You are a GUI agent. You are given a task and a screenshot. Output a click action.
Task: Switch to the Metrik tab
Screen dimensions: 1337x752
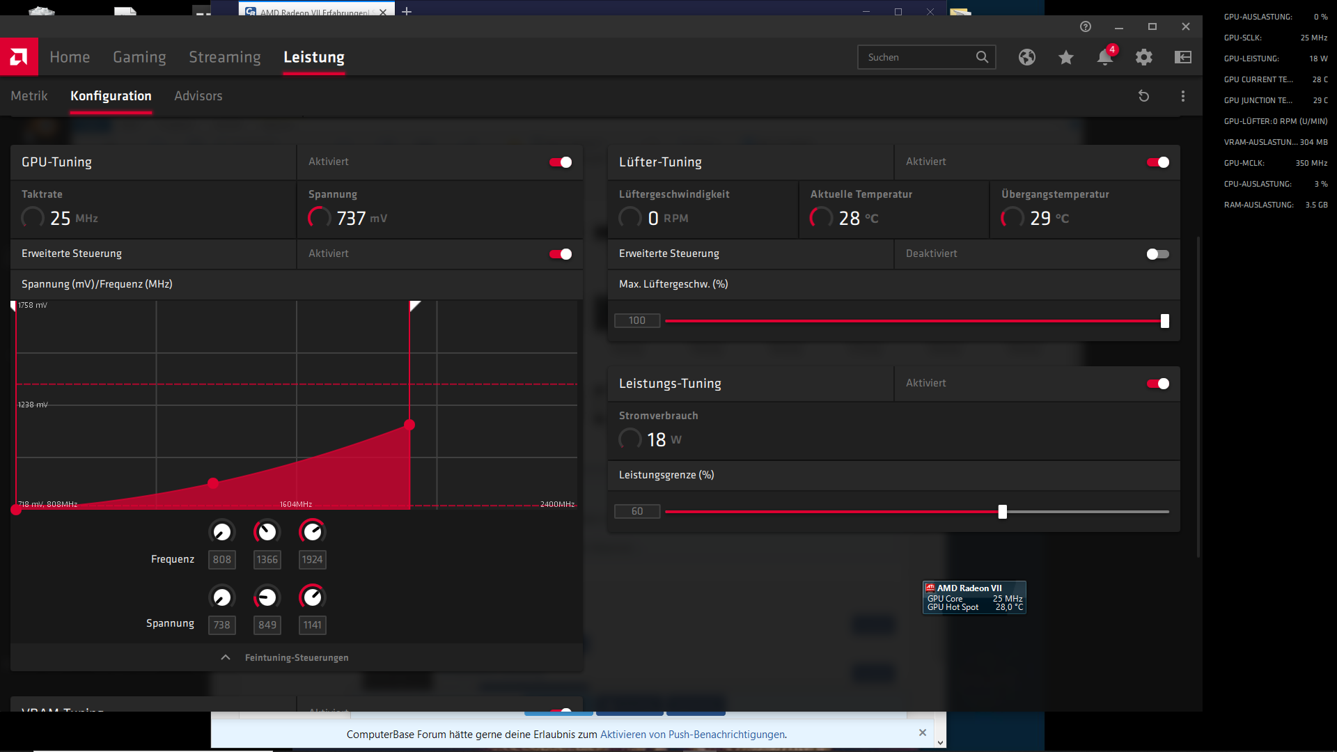(29, 95)
